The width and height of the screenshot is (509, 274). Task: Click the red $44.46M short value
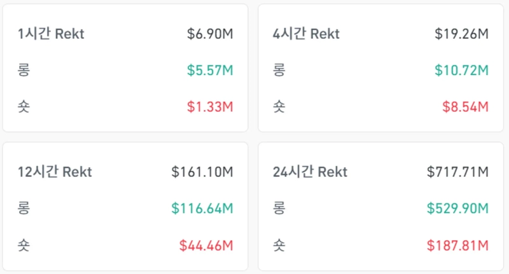click(x=206, y=244)
